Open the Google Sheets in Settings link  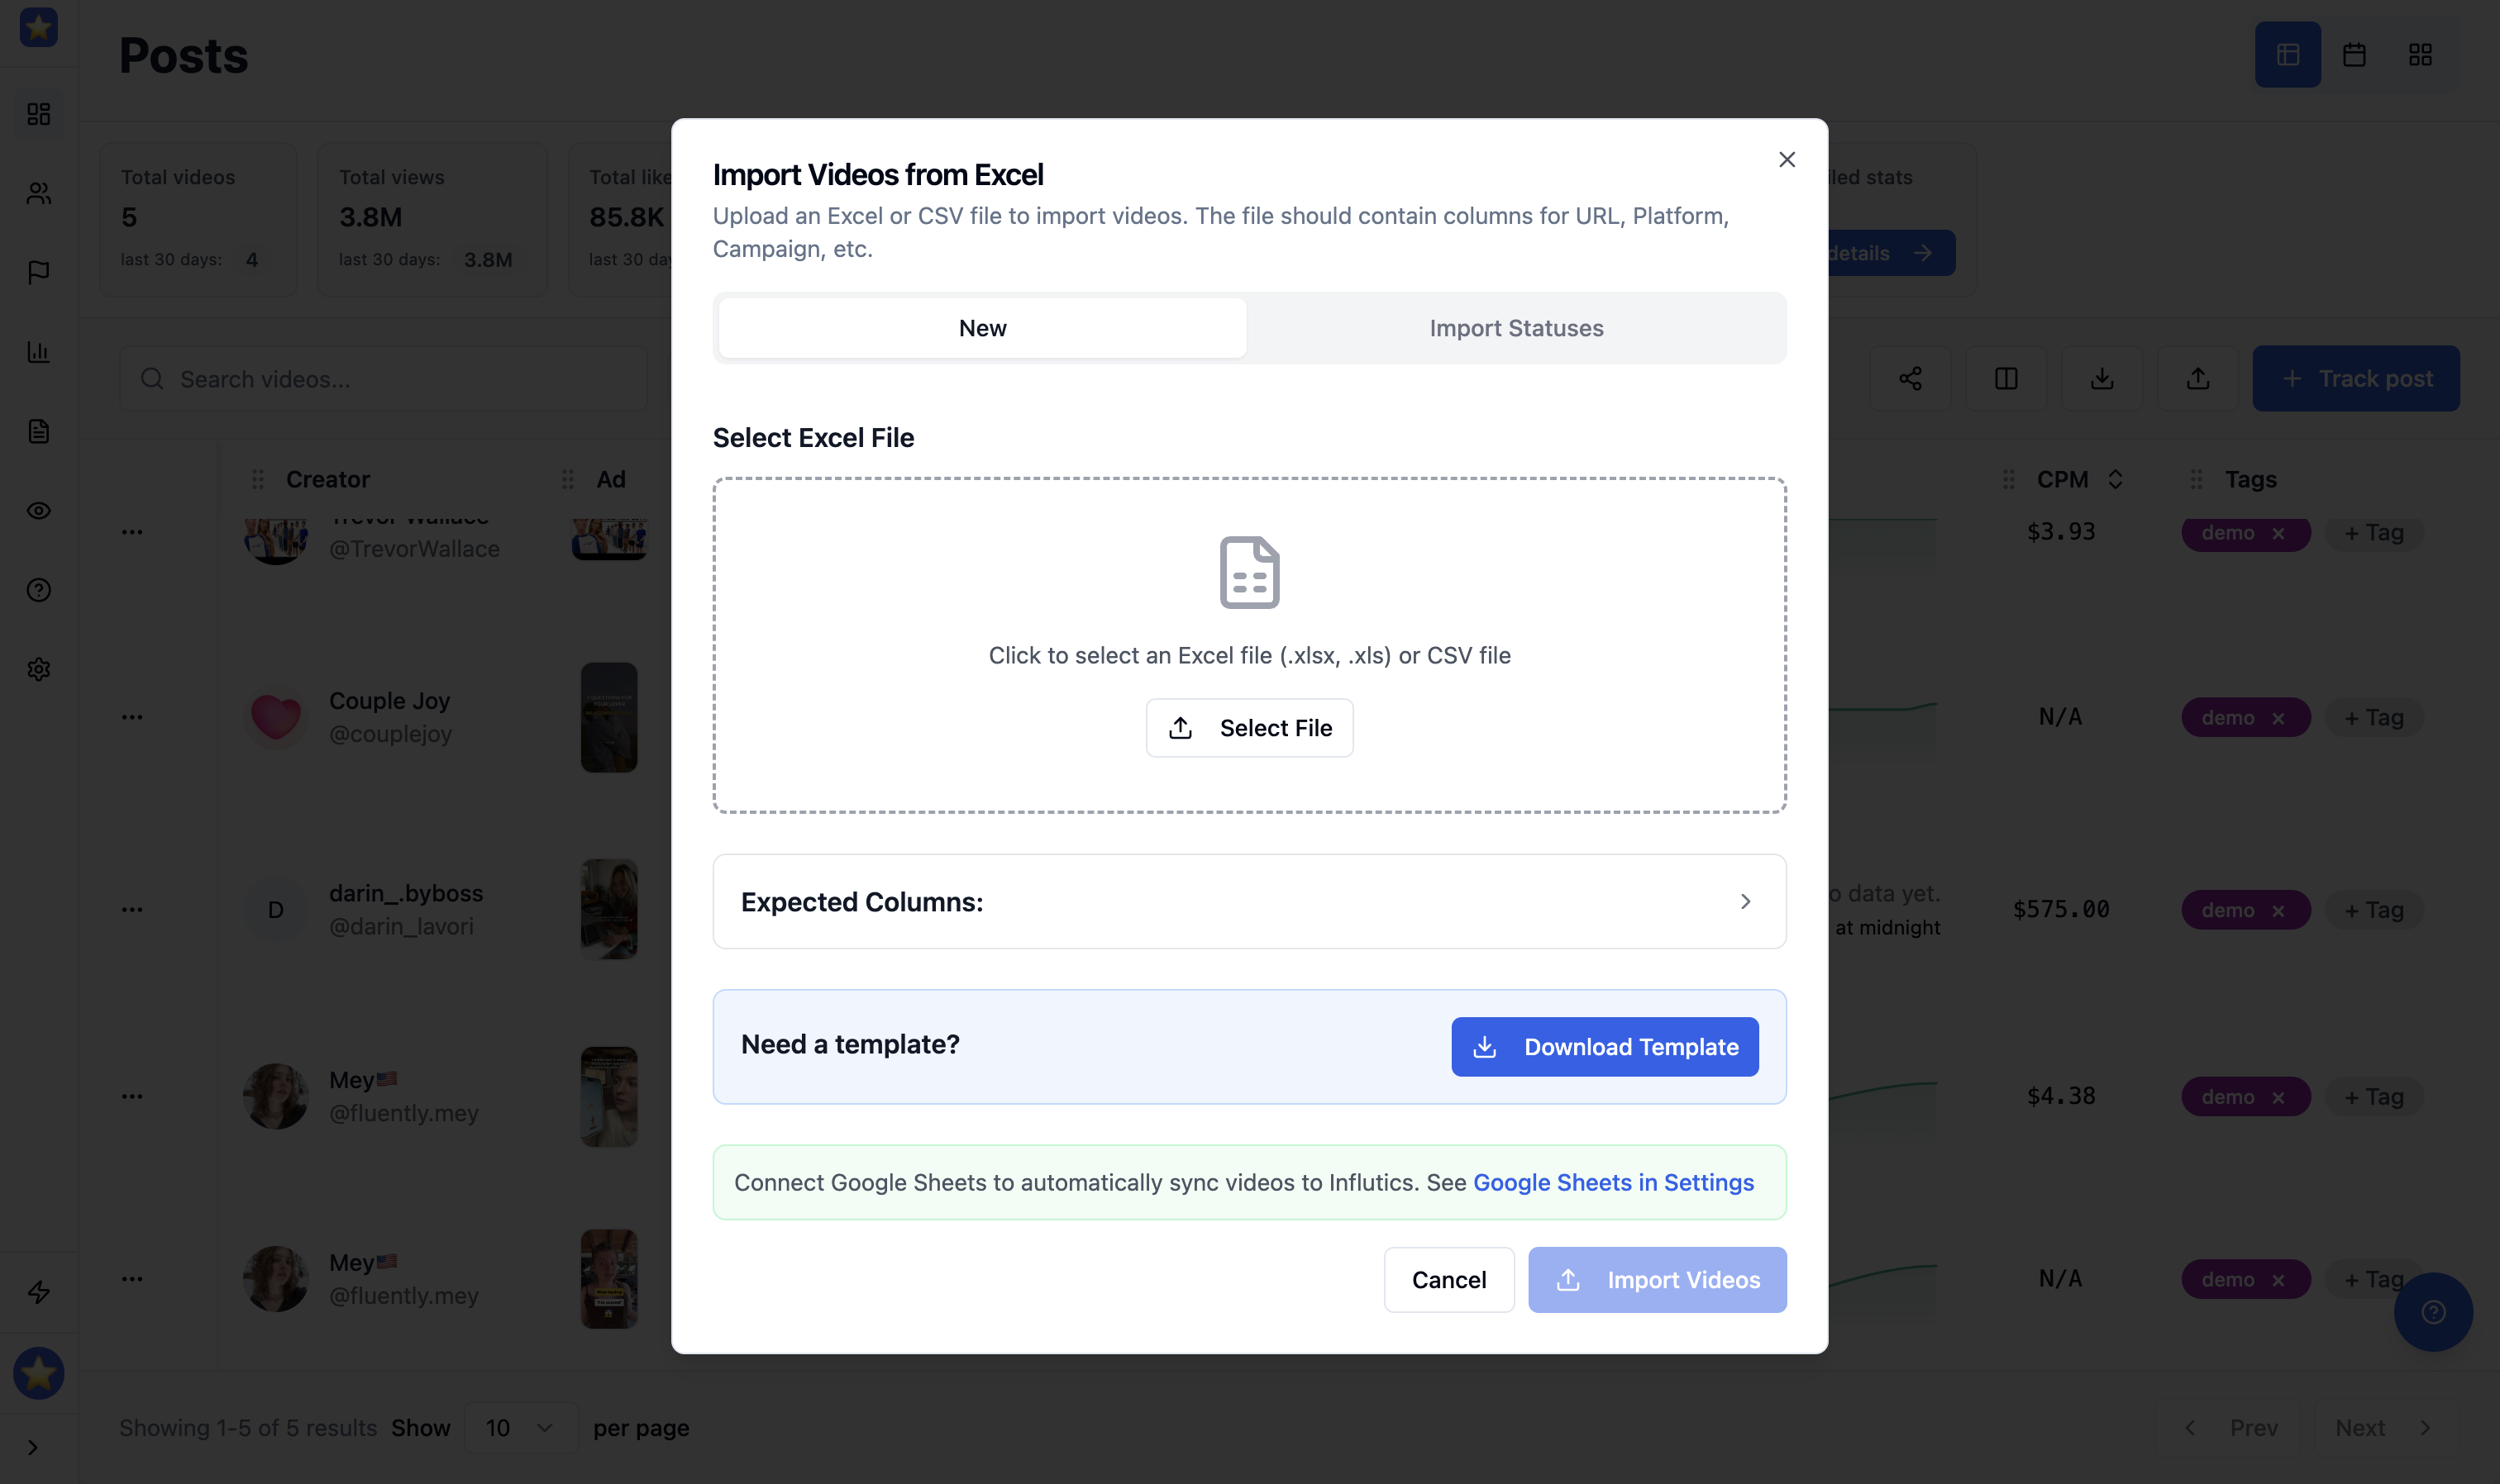pos(1614,1182)
